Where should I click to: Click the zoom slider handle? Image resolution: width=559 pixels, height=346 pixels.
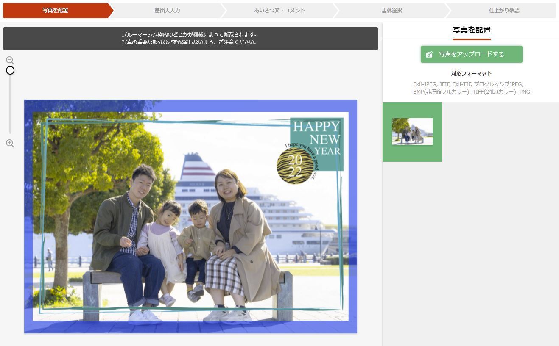[10, 70]
